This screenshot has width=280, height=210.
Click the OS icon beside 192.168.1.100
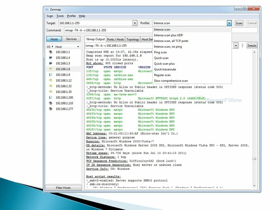(50, 97)
